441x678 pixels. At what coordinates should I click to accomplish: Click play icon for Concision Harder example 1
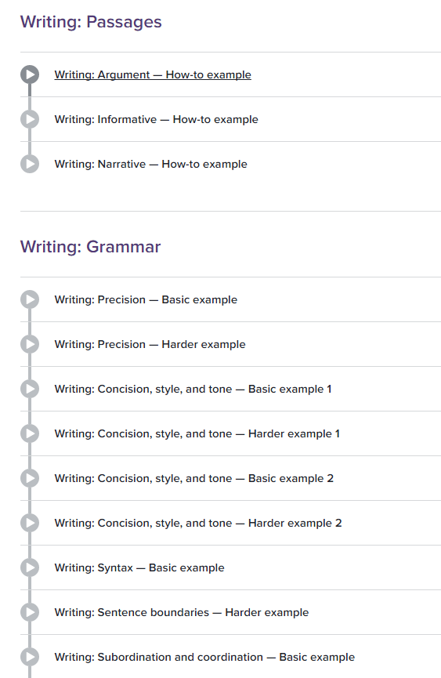coord(30,433)
